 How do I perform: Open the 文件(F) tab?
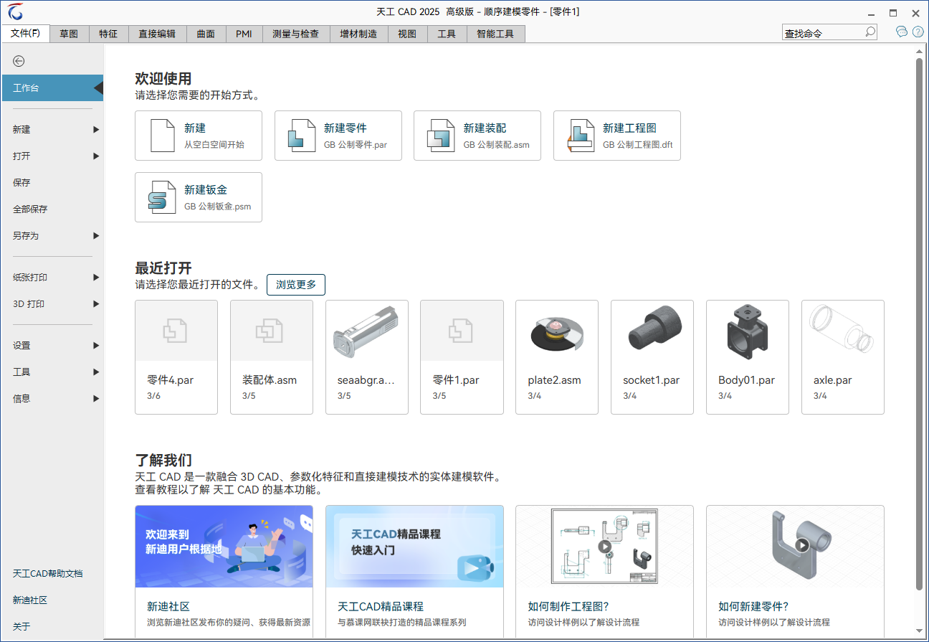coord(26,34)
